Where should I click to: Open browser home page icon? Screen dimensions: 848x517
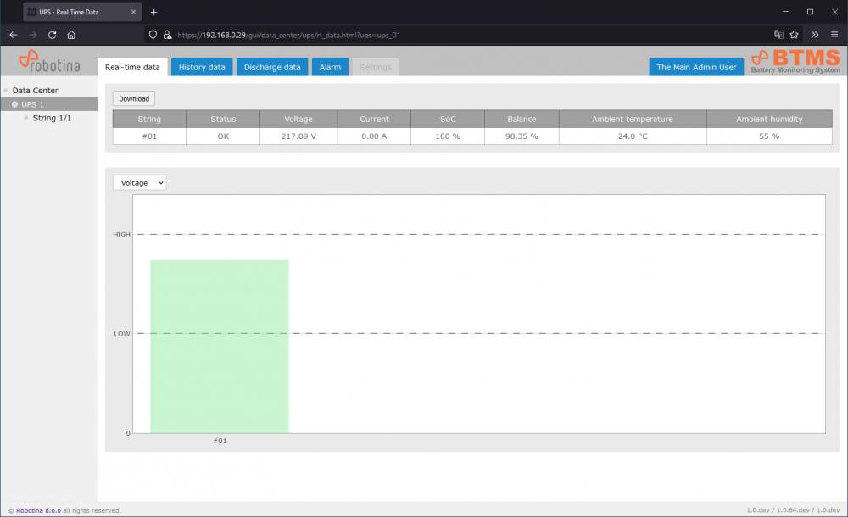(x=71, y=35)
